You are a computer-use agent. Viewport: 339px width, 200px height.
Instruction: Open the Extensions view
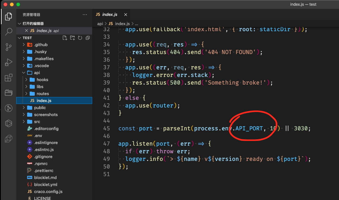tap(8, 77)
